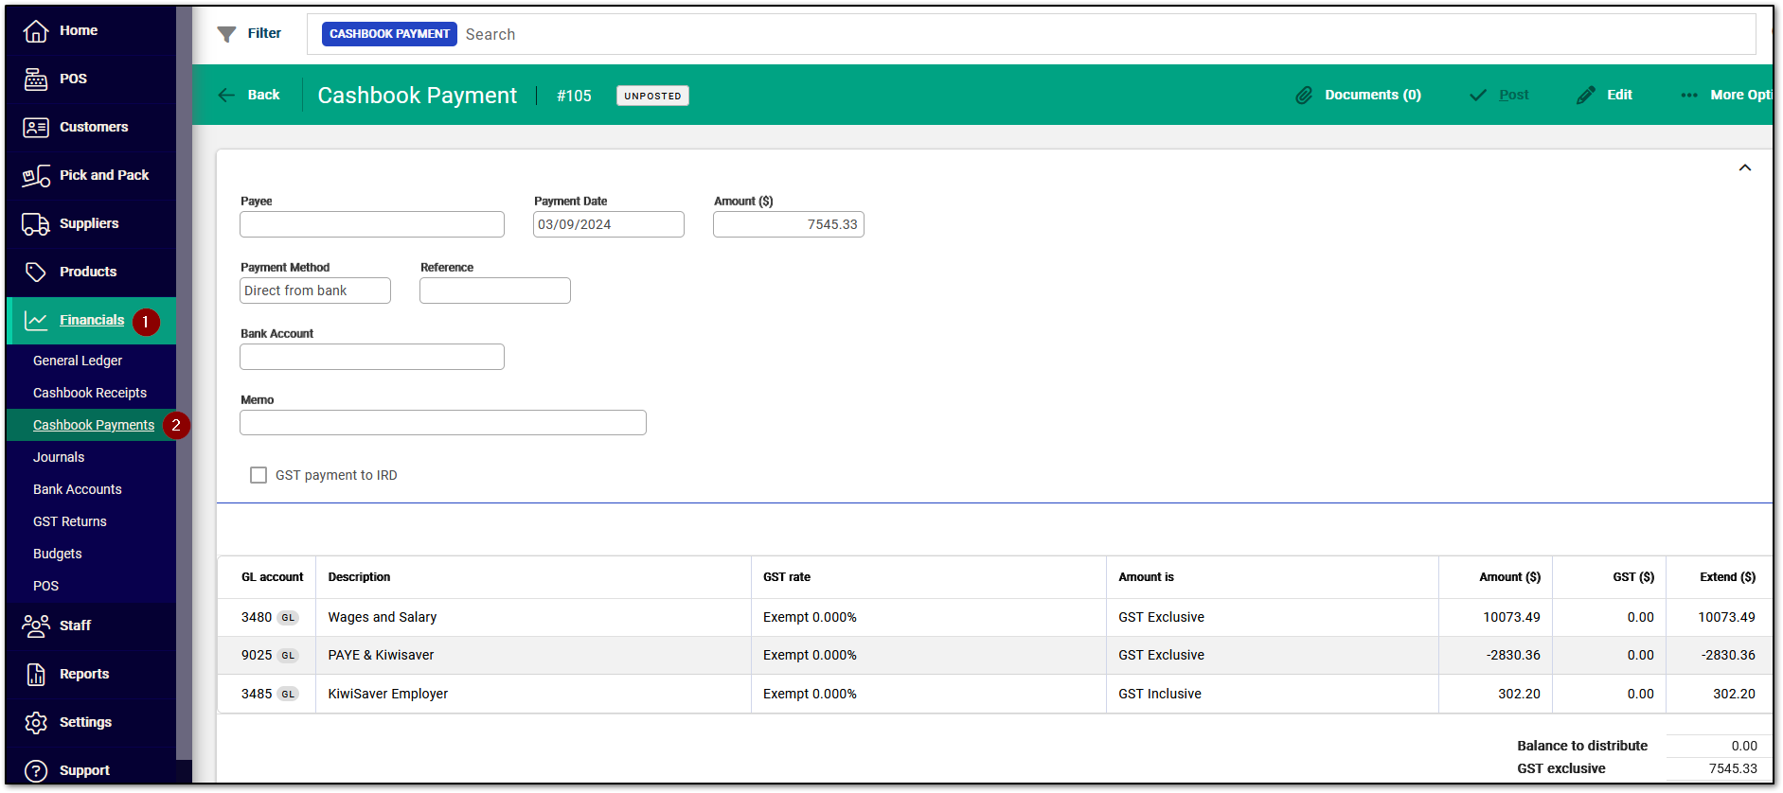Click the UNPOSTED status badge
Viewport: 1783px width, 793px height.
click(652, 96)
